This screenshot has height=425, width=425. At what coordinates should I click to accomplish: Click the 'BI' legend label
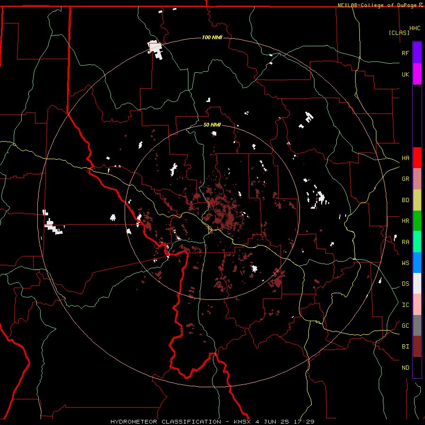405,347
